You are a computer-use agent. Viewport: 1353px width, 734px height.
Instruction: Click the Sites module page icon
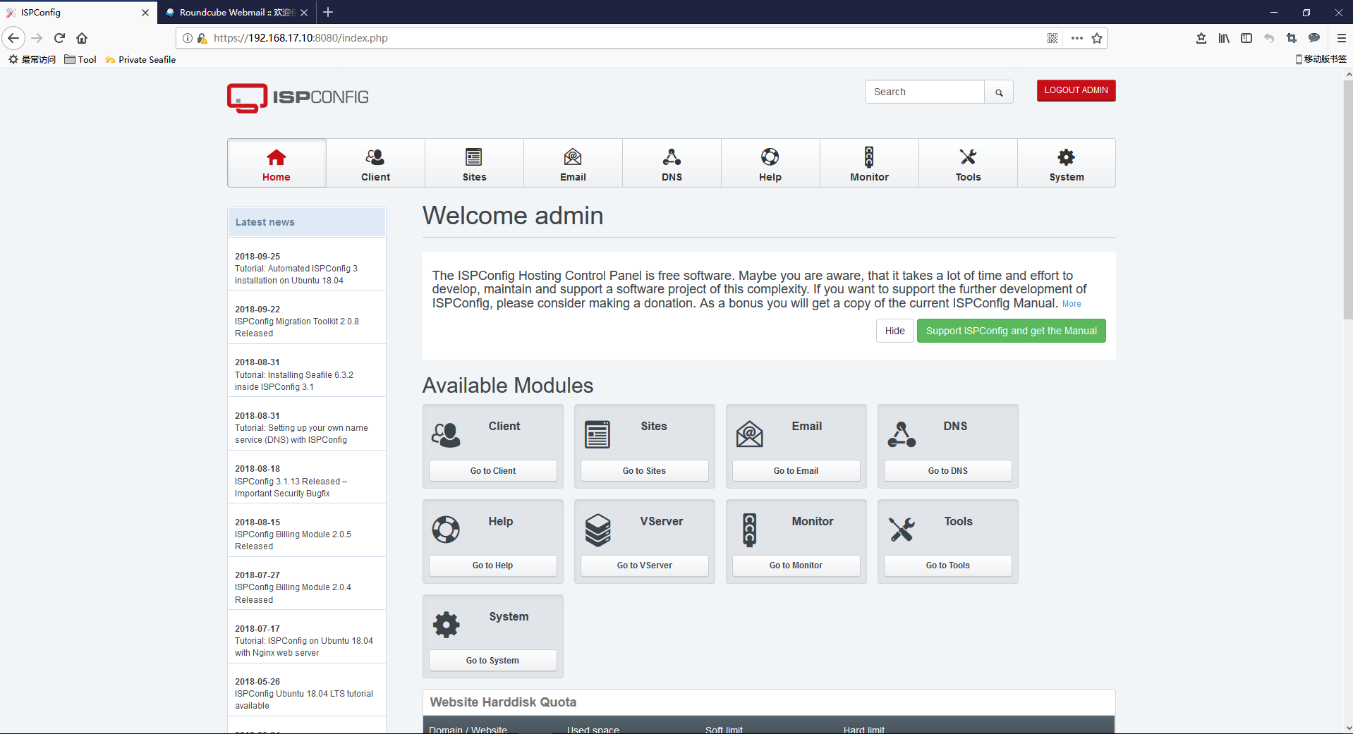point(597,434)
